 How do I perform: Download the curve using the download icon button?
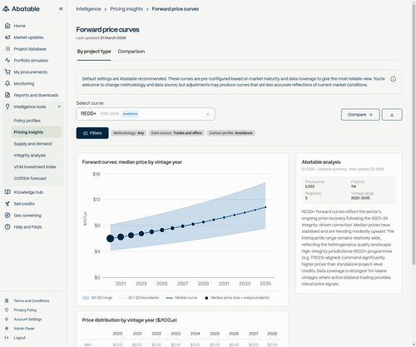[392, 115]
